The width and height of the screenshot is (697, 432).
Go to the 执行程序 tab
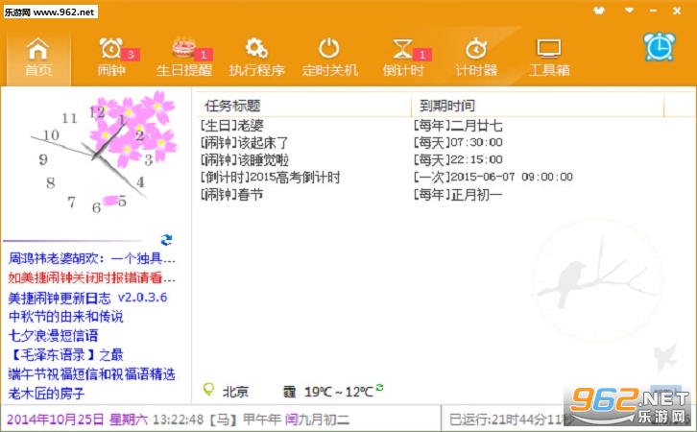[x=257, y=58]
